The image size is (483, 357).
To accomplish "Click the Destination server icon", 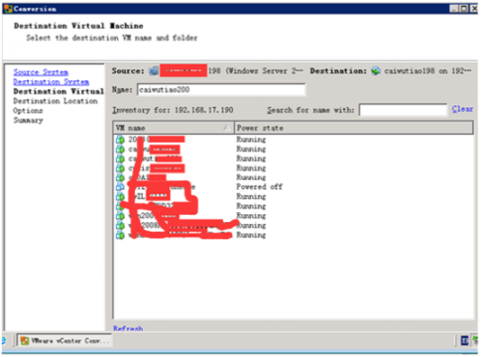I will point(376,70).
